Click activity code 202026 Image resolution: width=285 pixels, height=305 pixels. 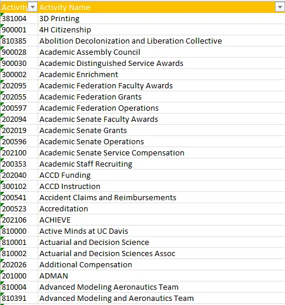click(19, 265)
